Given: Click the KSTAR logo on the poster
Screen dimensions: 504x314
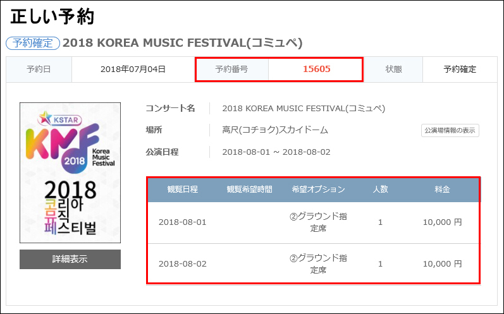Looking at the screenshot, I should pyautogui.click(x=60, y=119).
